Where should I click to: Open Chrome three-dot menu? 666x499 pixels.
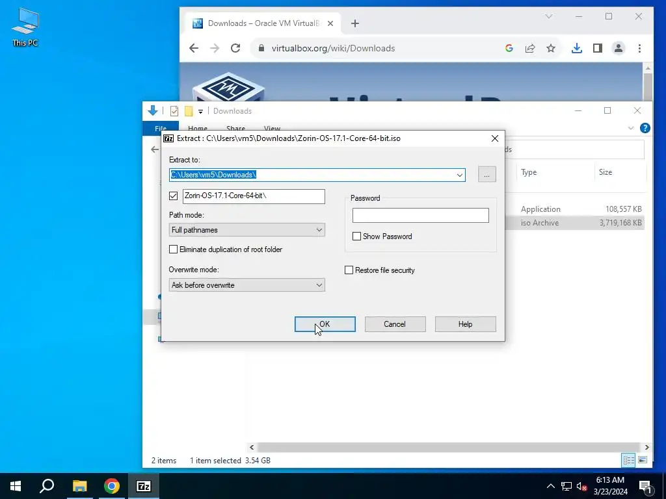coord(639,48)
